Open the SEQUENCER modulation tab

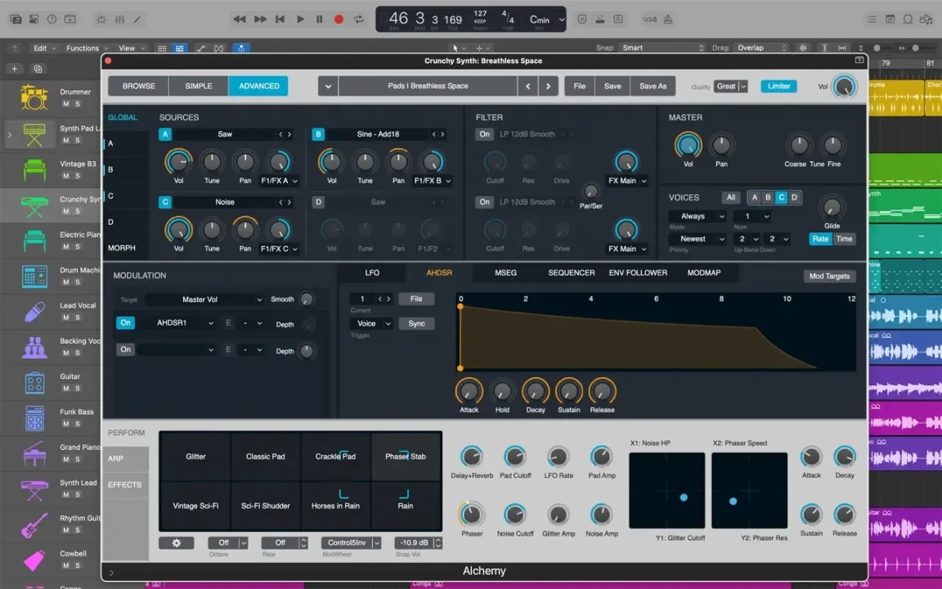(x=572, y=273)
